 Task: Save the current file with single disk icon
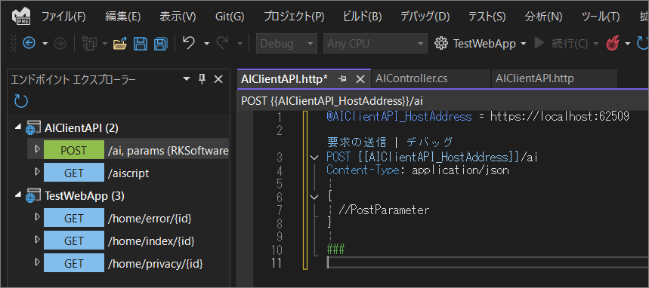[141, 44]
